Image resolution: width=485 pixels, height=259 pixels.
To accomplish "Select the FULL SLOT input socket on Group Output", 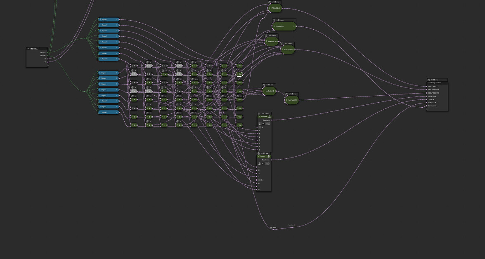I will click(427, 86).
